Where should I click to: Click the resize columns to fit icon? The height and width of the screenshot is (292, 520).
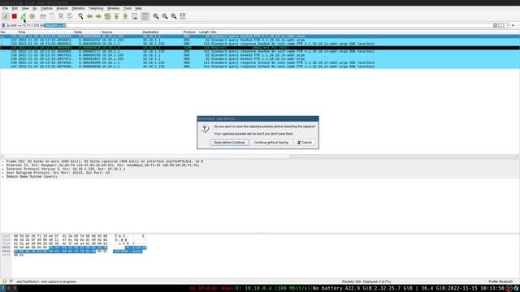[183, 16]
